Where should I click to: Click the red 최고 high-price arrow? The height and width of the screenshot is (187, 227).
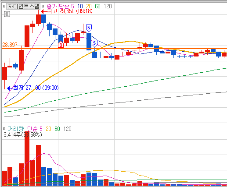coord(44,11)
